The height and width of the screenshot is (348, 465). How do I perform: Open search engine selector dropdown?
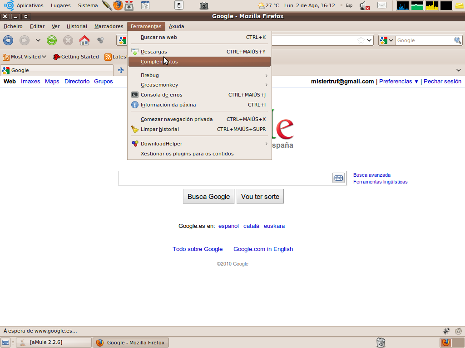[x=387, y=40]
